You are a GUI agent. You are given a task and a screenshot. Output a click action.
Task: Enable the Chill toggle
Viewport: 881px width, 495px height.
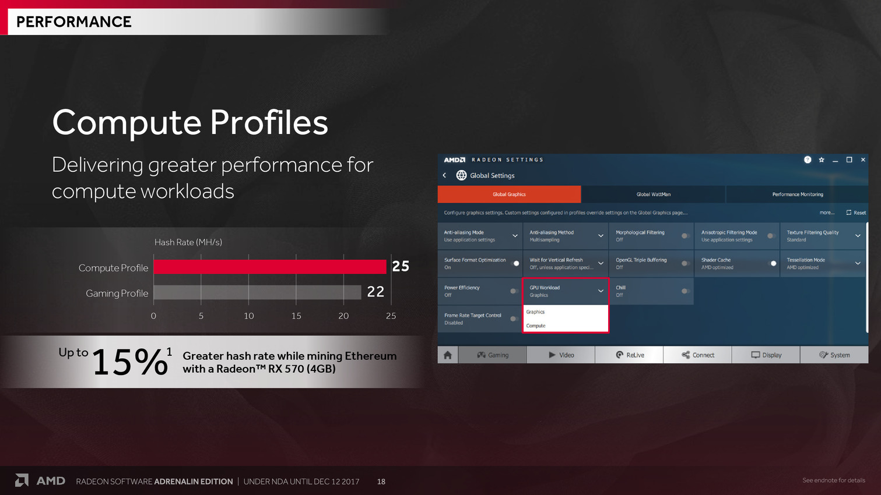pyautogui.click(x=685, y=291)
